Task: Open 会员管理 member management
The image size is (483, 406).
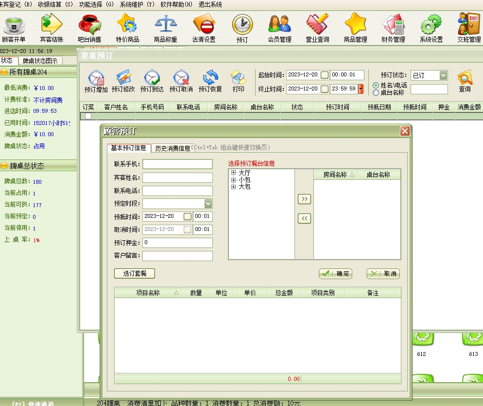Action: coord(279,28)
